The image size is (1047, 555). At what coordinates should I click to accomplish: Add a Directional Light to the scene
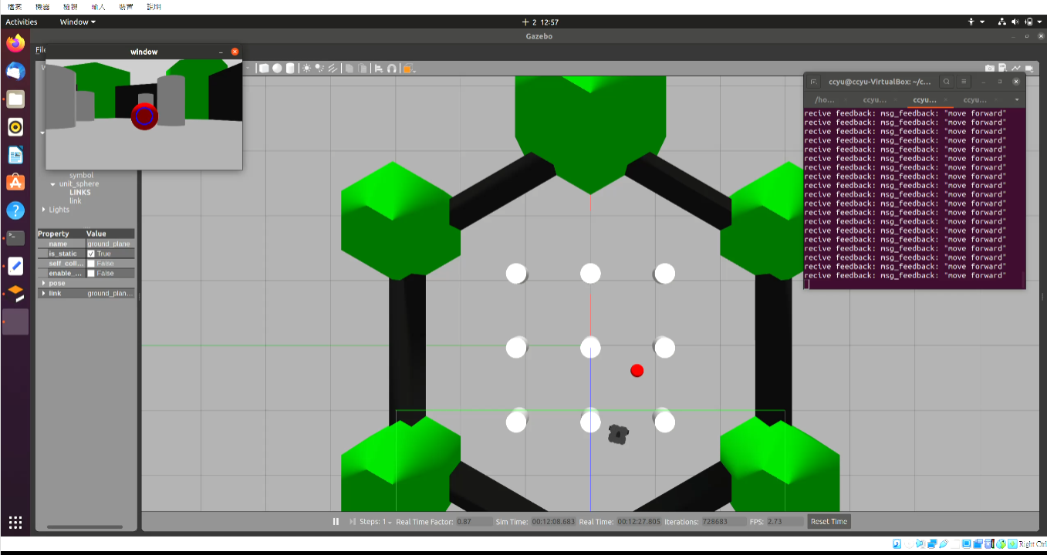333,68
